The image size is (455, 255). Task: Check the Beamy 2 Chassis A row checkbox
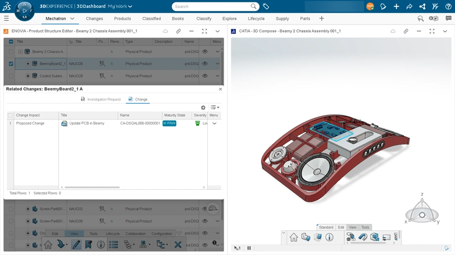(x=11, y=51)
